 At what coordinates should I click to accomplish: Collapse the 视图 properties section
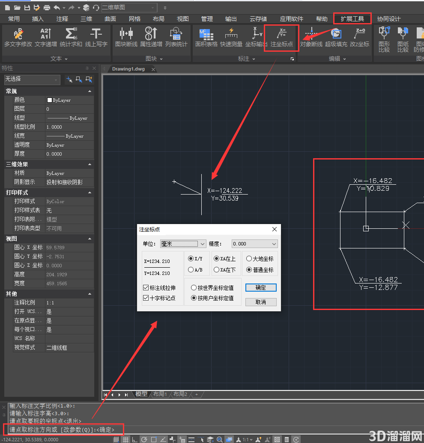90,239
